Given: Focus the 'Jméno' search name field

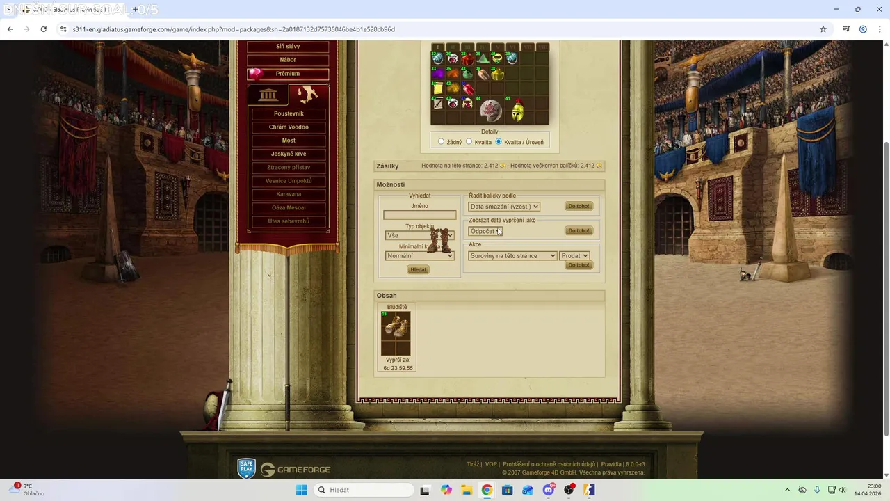Looking at the screenshot, I should coord(420,216).
